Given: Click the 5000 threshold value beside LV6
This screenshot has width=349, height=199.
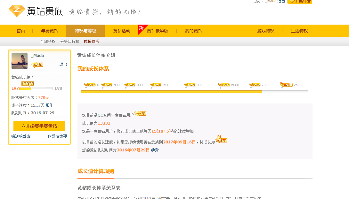Looking at the screenshot, I should [x=235, y=85].
